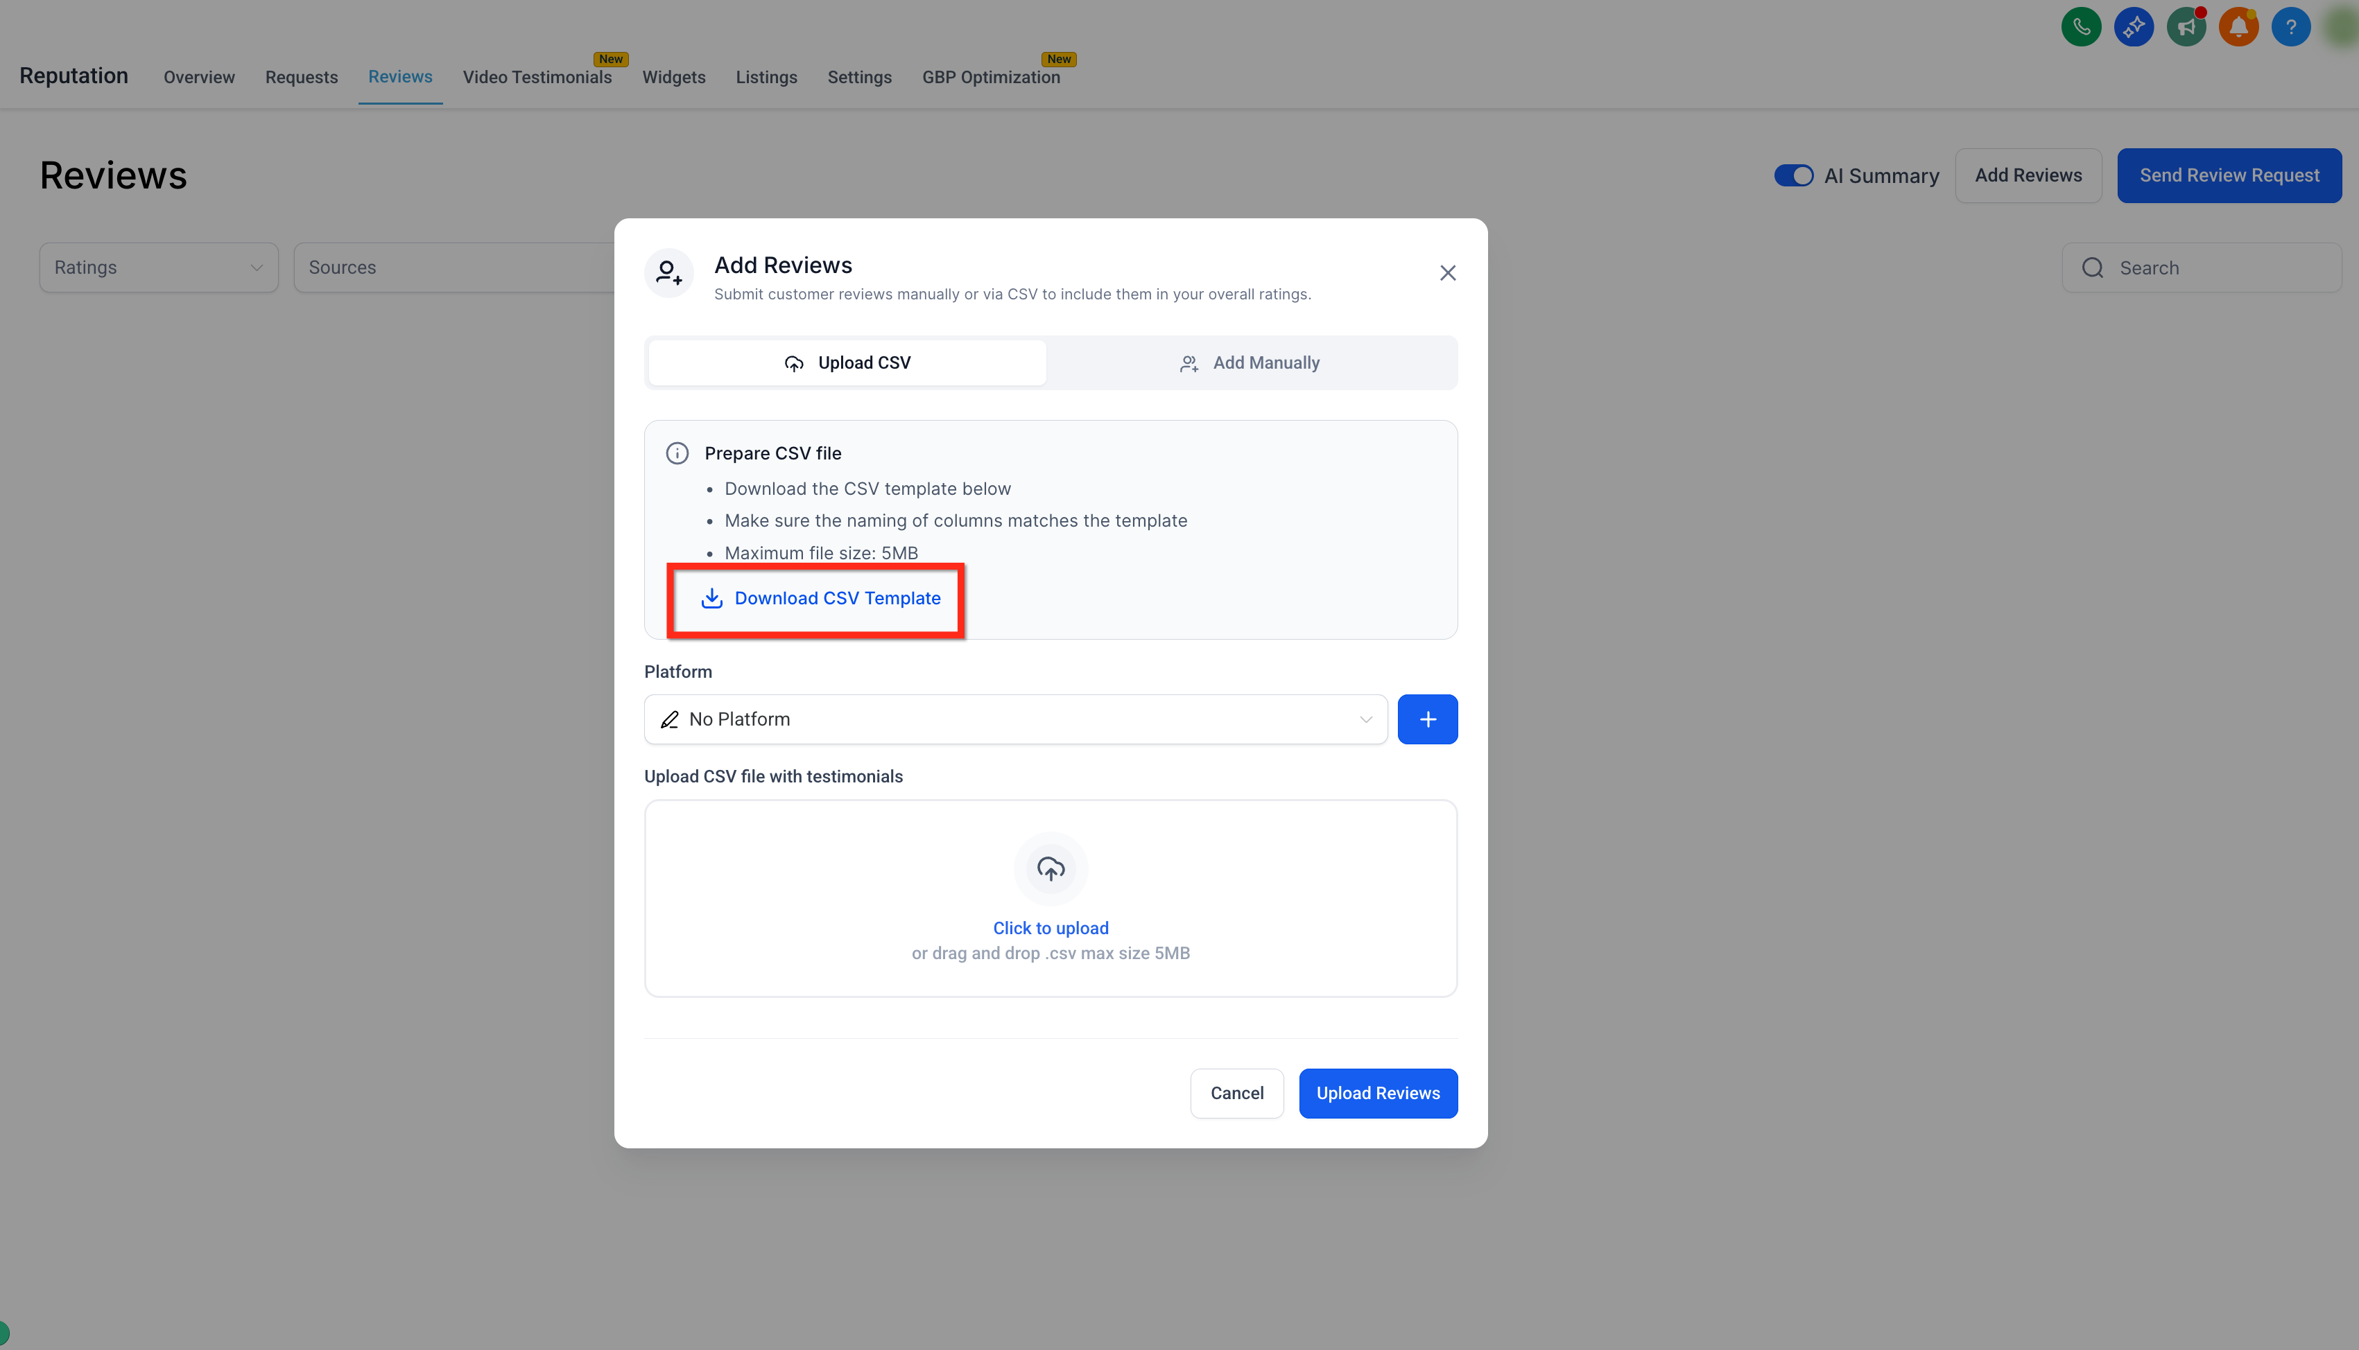Open the orange bell notifications icon
This screenshot has height=1350, width=2359.
[2238, 27]
